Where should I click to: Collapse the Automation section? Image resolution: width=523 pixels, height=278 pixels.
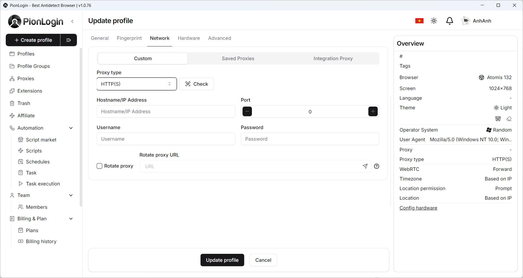(71, 128)
